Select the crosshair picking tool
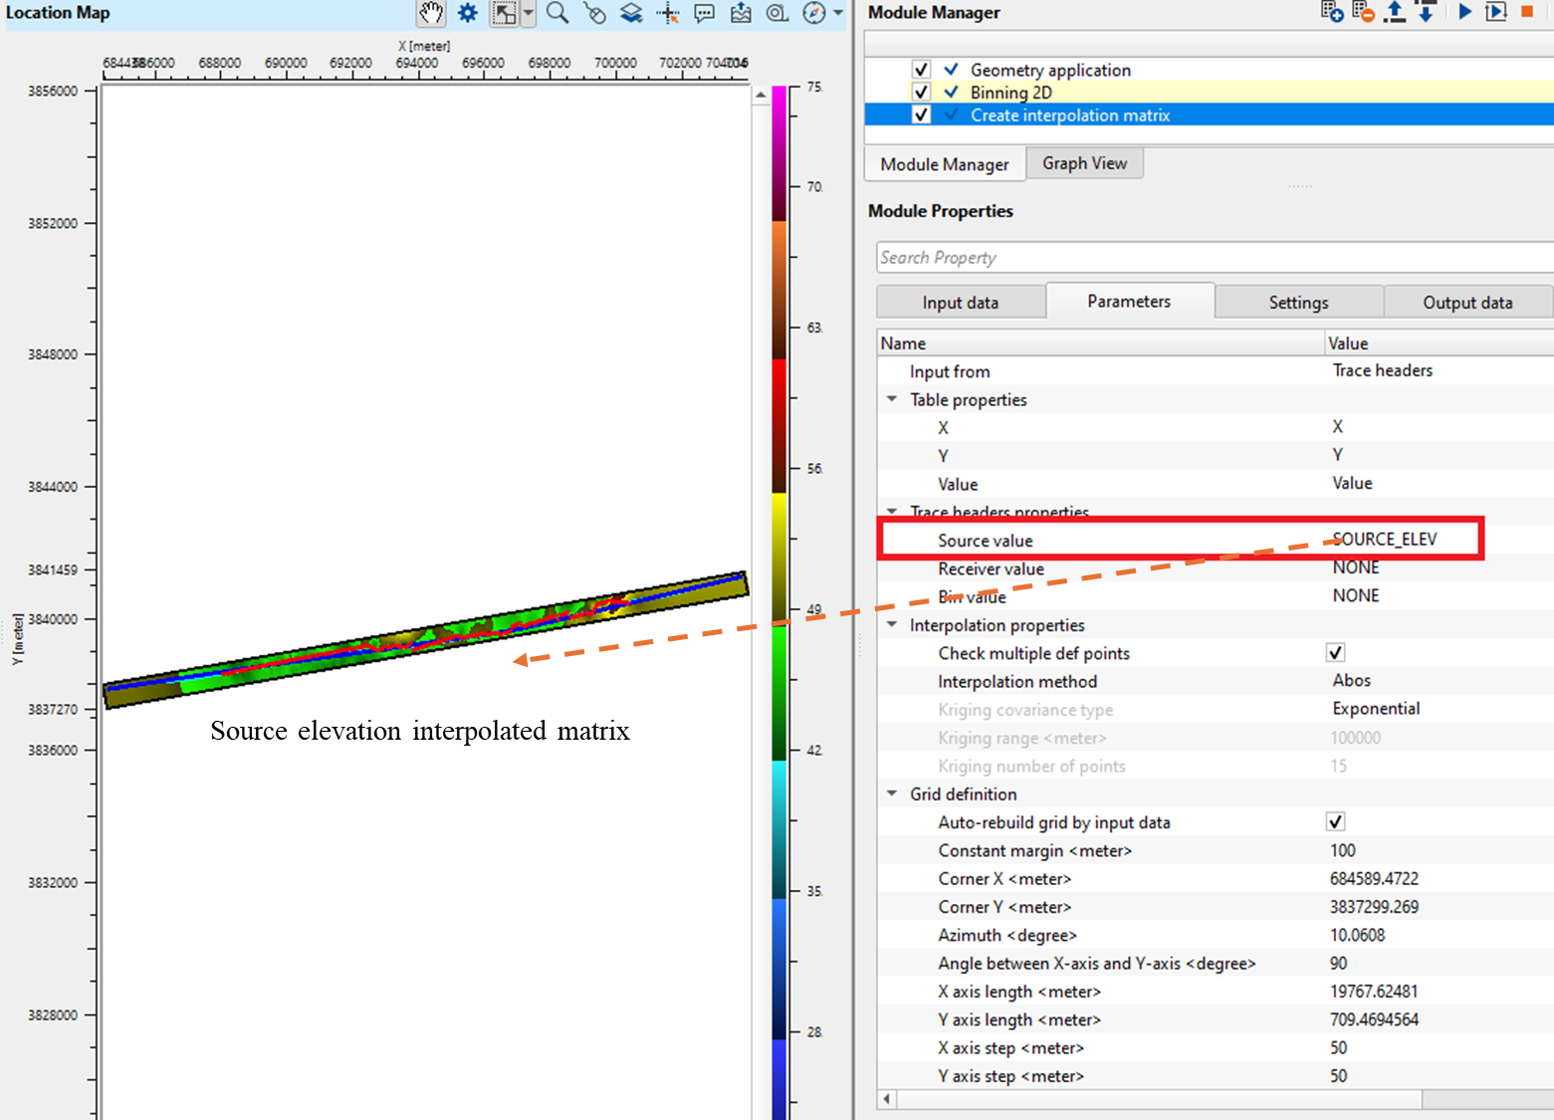Screen dimensions: 1554x1120 [667, 13]
